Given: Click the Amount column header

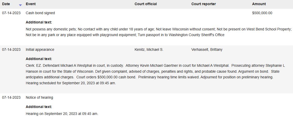Looking at the screenshot, I should pos(259,4).
